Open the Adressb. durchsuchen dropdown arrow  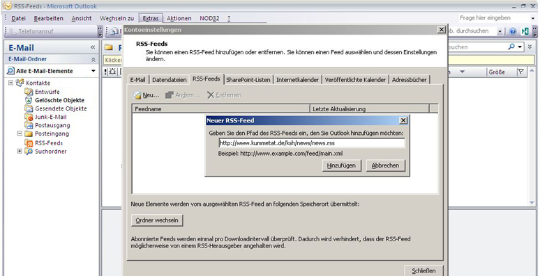point(500,31)
